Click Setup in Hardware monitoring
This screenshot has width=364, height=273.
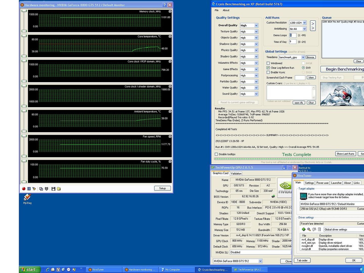click(163, 188)
